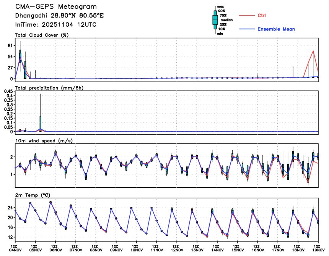Click the 20 tick on temperature axis
Image resolution: width=329 pixels, height=256 pixels.
10,217
